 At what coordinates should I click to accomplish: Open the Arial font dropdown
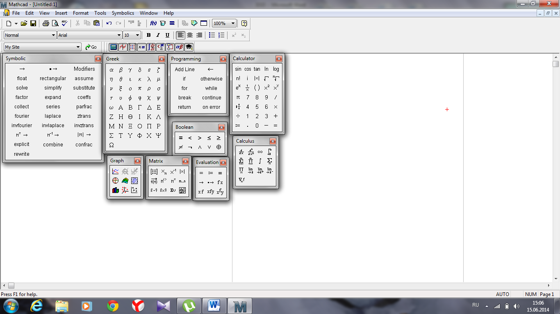(x=119, y=35)
